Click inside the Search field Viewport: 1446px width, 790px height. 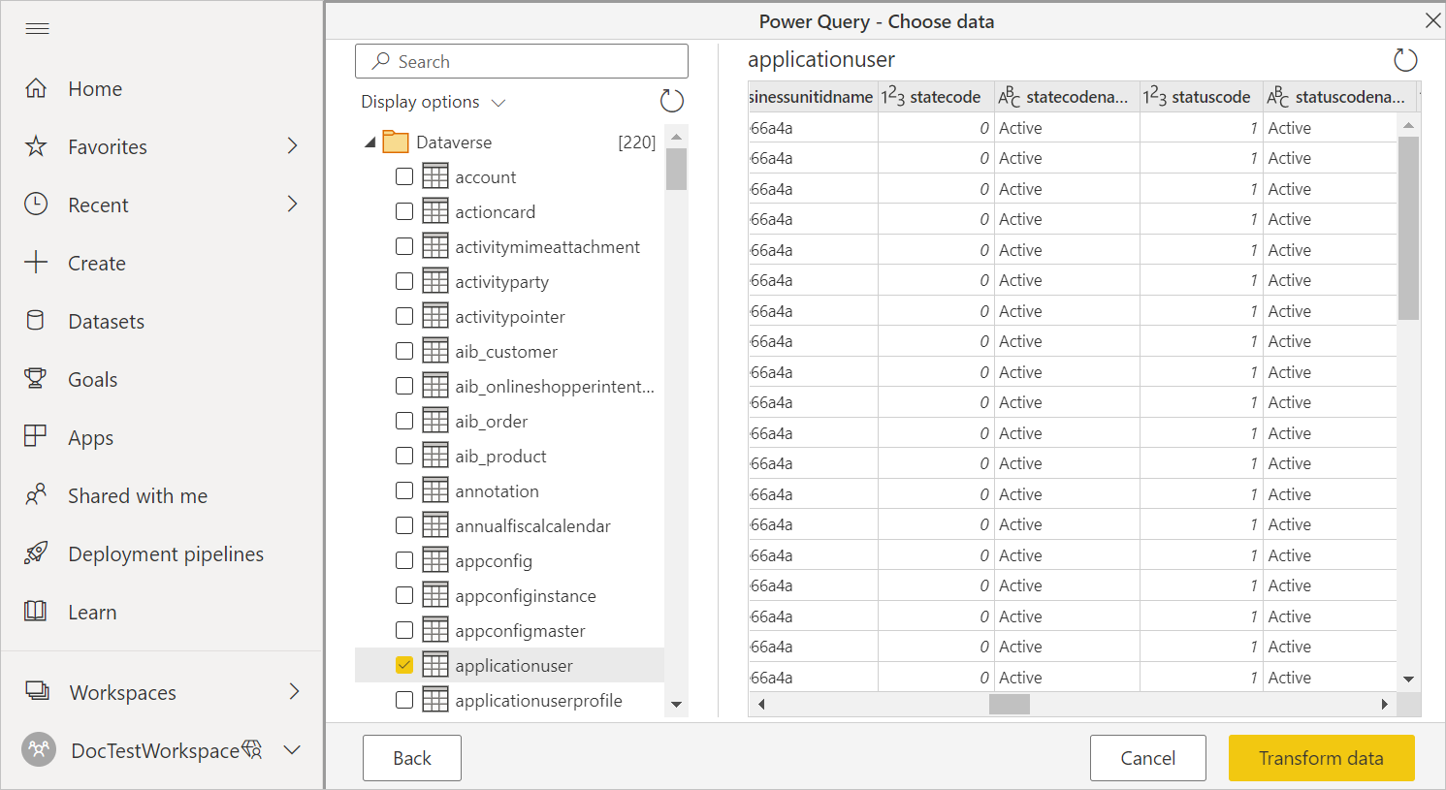(x=521, y=60)
